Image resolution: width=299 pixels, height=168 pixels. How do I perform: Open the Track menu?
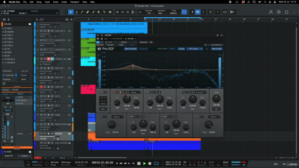47,2
